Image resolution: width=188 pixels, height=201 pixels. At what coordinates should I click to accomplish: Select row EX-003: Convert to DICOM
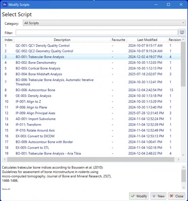(92, 136)
